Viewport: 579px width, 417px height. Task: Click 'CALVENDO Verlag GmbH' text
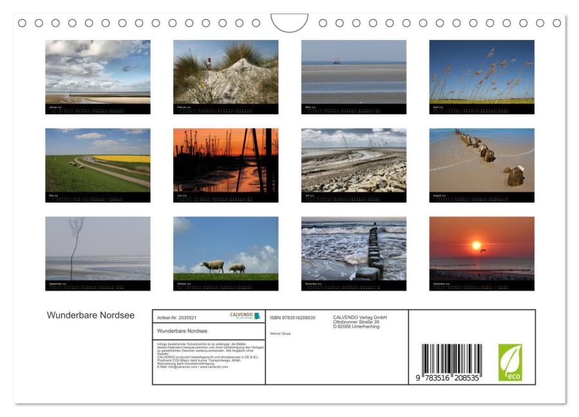pos(360,317)
